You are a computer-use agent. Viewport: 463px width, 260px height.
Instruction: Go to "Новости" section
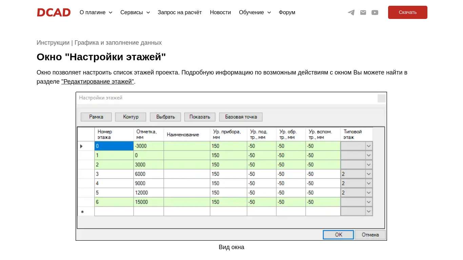(x=220, y=13)
